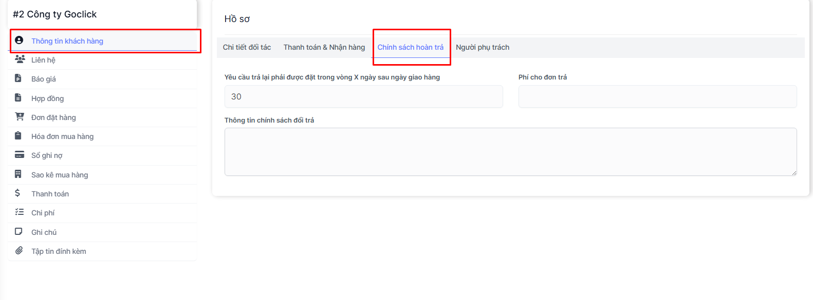The image size is (813, 300).
Task: Click the checklist icon for Chi phí
Action: [x=20, y=212]
